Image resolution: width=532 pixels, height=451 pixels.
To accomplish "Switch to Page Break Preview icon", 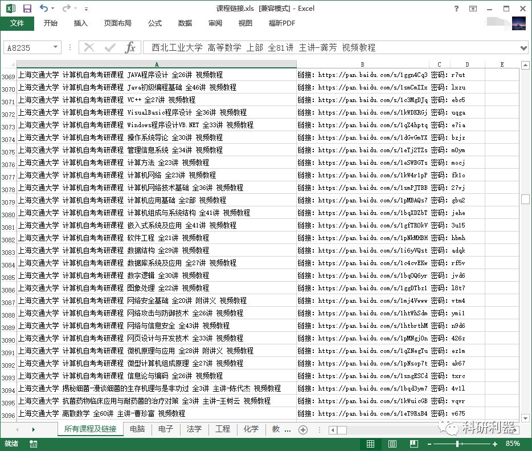I will click(x=414, y=444).
